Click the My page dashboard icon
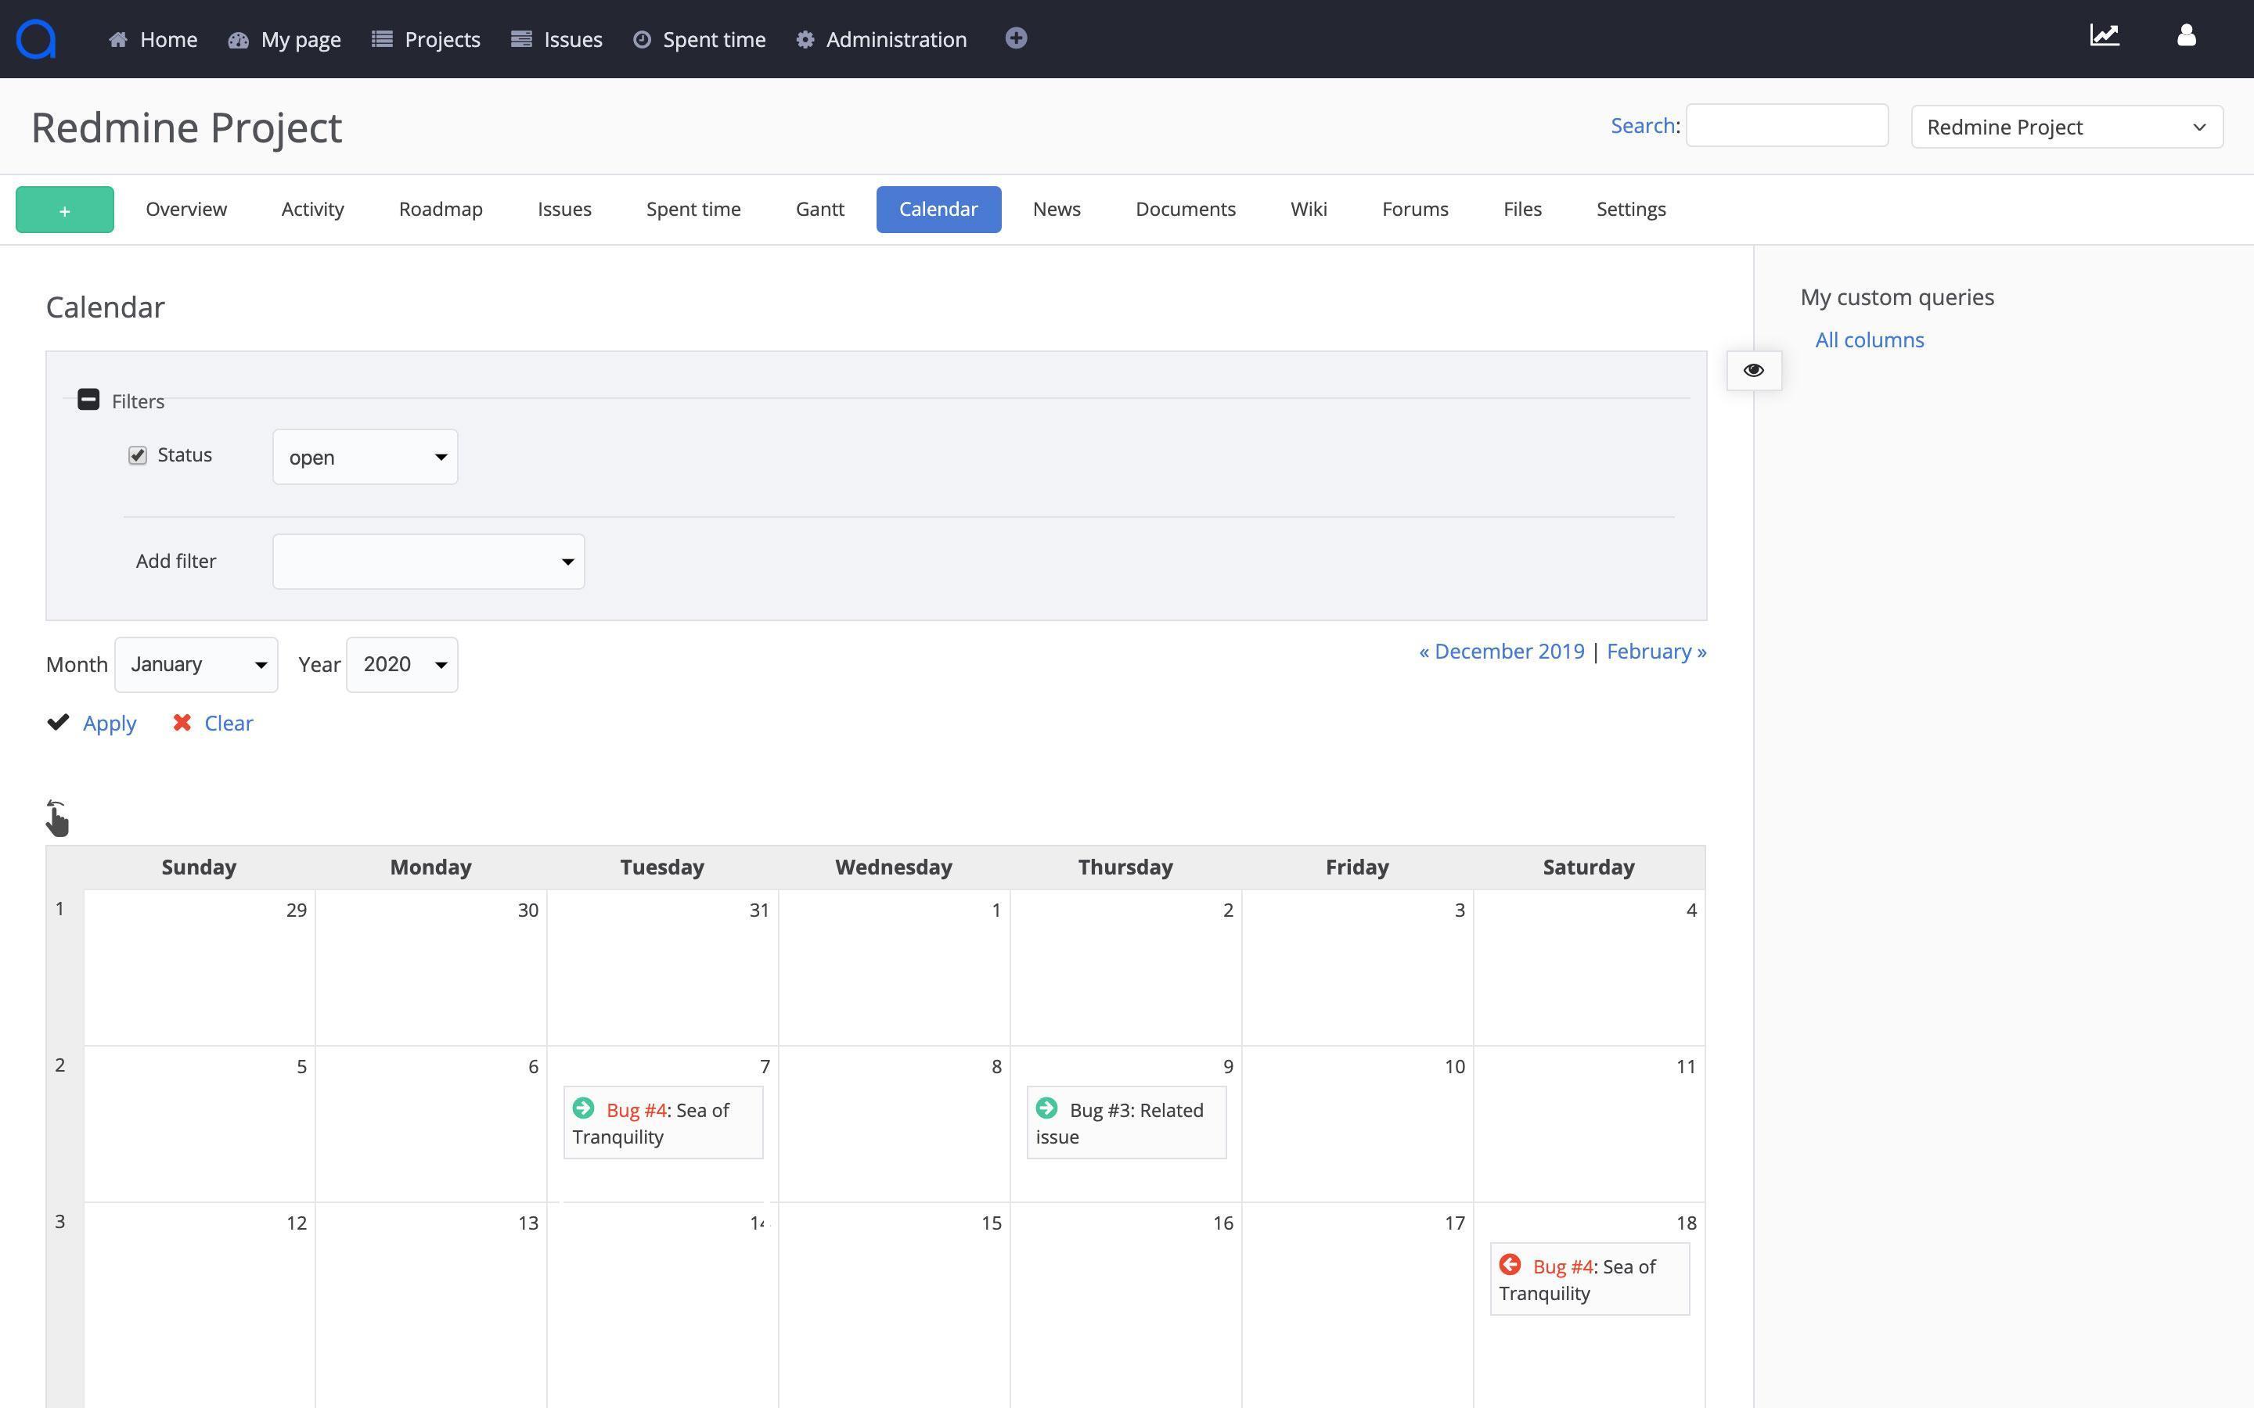The width and height of the screenshot is (2254, 1408). (239, 39)
